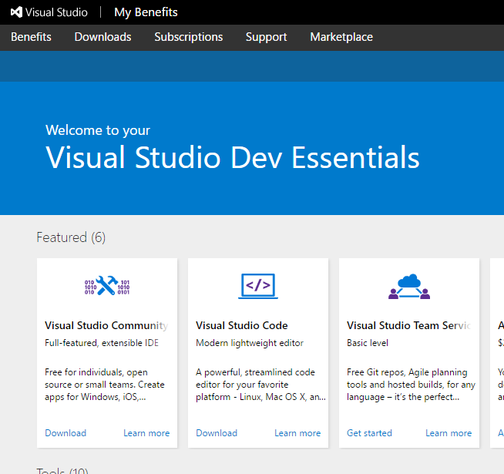Click the Visual Studio Code editor icon
This screenshot has height=474, width=504.
[258, 286]
